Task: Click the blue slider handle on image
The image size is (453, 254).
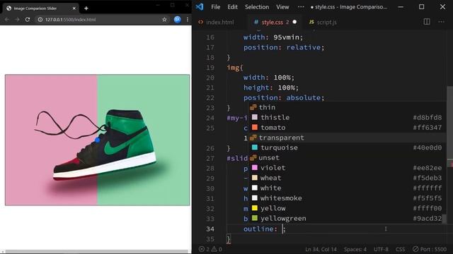Action: (x=98, y=140)
